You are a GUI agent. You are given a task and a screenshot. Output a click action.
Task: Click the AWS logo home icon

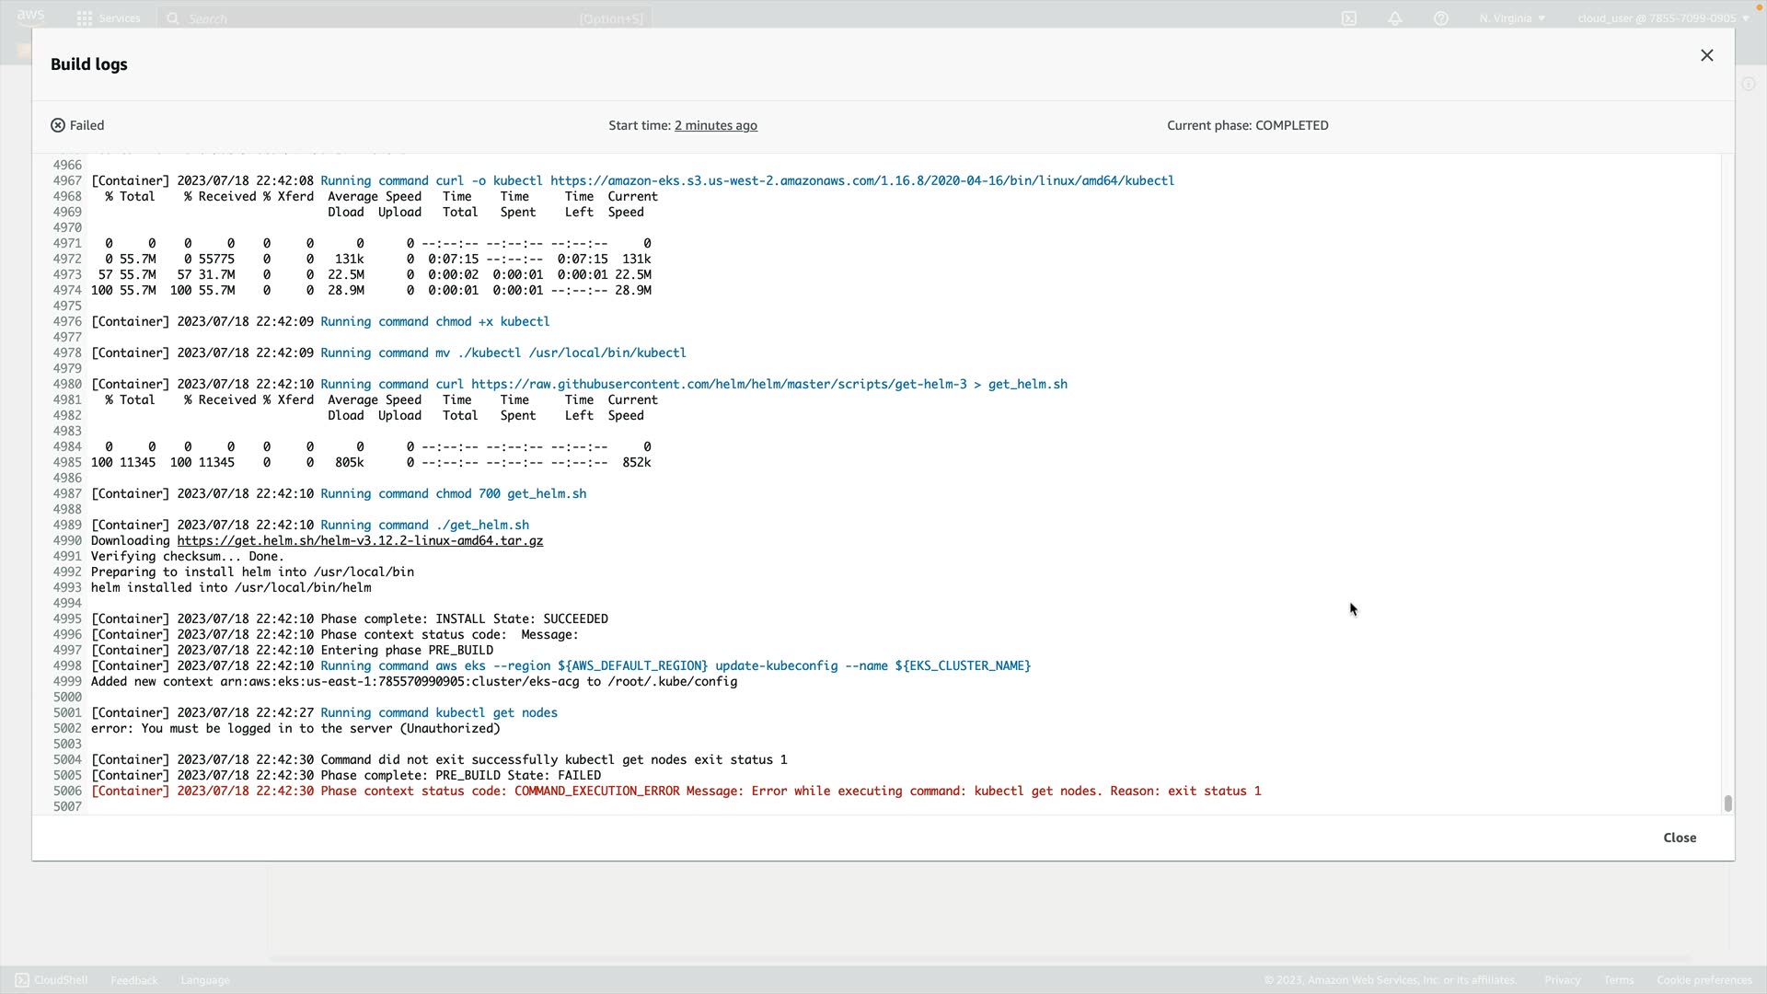(x=30, y=17)
